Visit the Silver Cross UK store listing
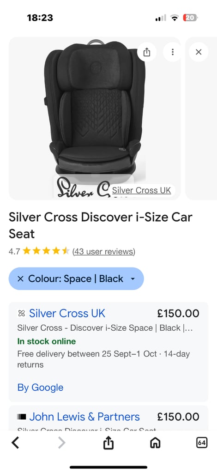Viewport: 217px width, 473px height. tap(67, 313)
